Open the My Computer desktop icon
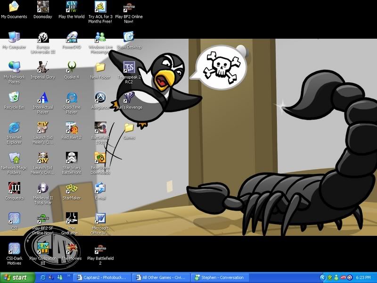Screen dimensions: 377x283 coord(14,41)
